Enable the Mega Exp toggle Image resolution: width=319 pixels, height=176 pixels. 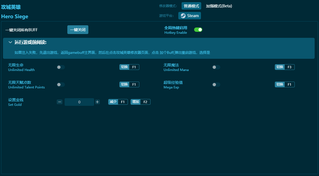coord(216,84)
